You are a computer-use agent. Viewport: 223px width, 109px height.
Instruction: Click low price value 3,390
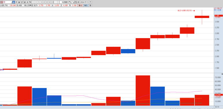tap(74, 5)
